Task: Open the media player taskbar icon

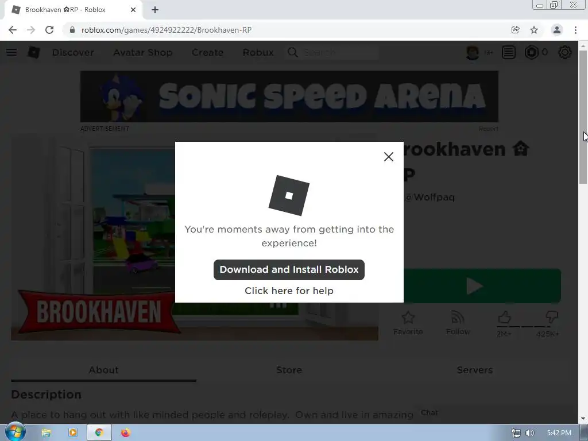Action: coord(73,433)
